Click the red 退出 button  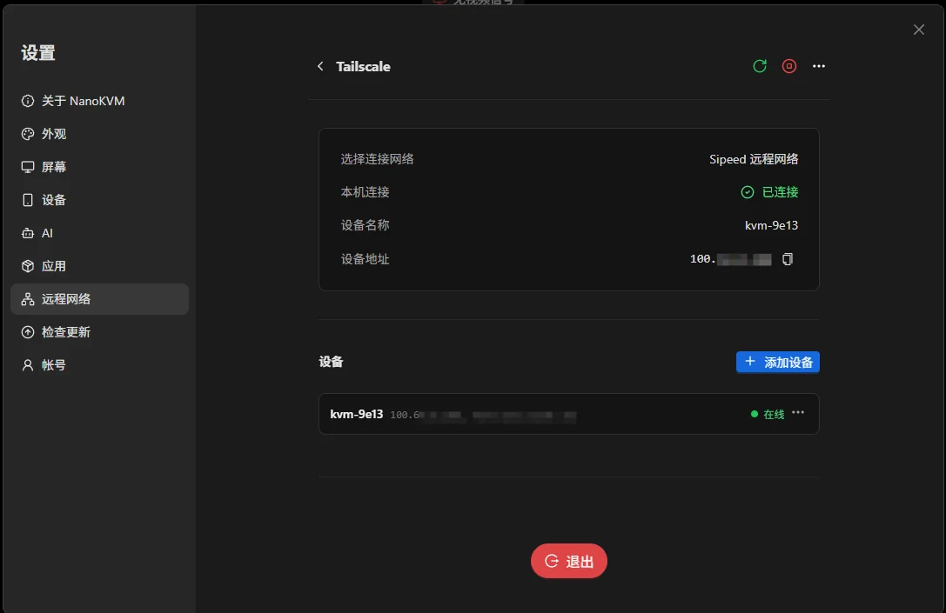coord(569,561)
